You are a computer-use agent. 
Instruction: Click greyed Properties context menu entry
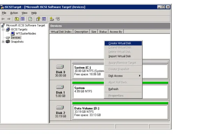123,96
